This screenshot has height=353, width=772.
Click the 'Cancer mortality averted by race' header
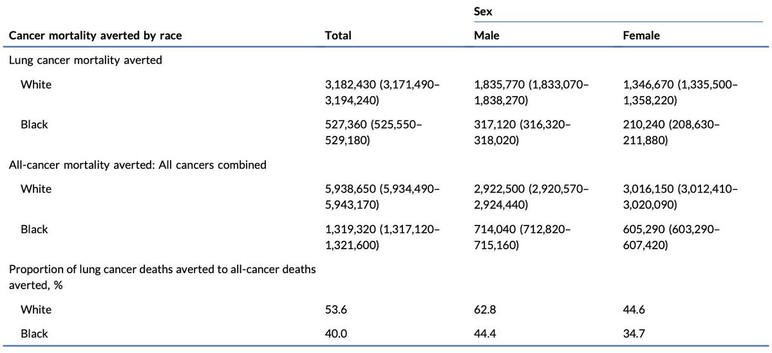[95, 36]
